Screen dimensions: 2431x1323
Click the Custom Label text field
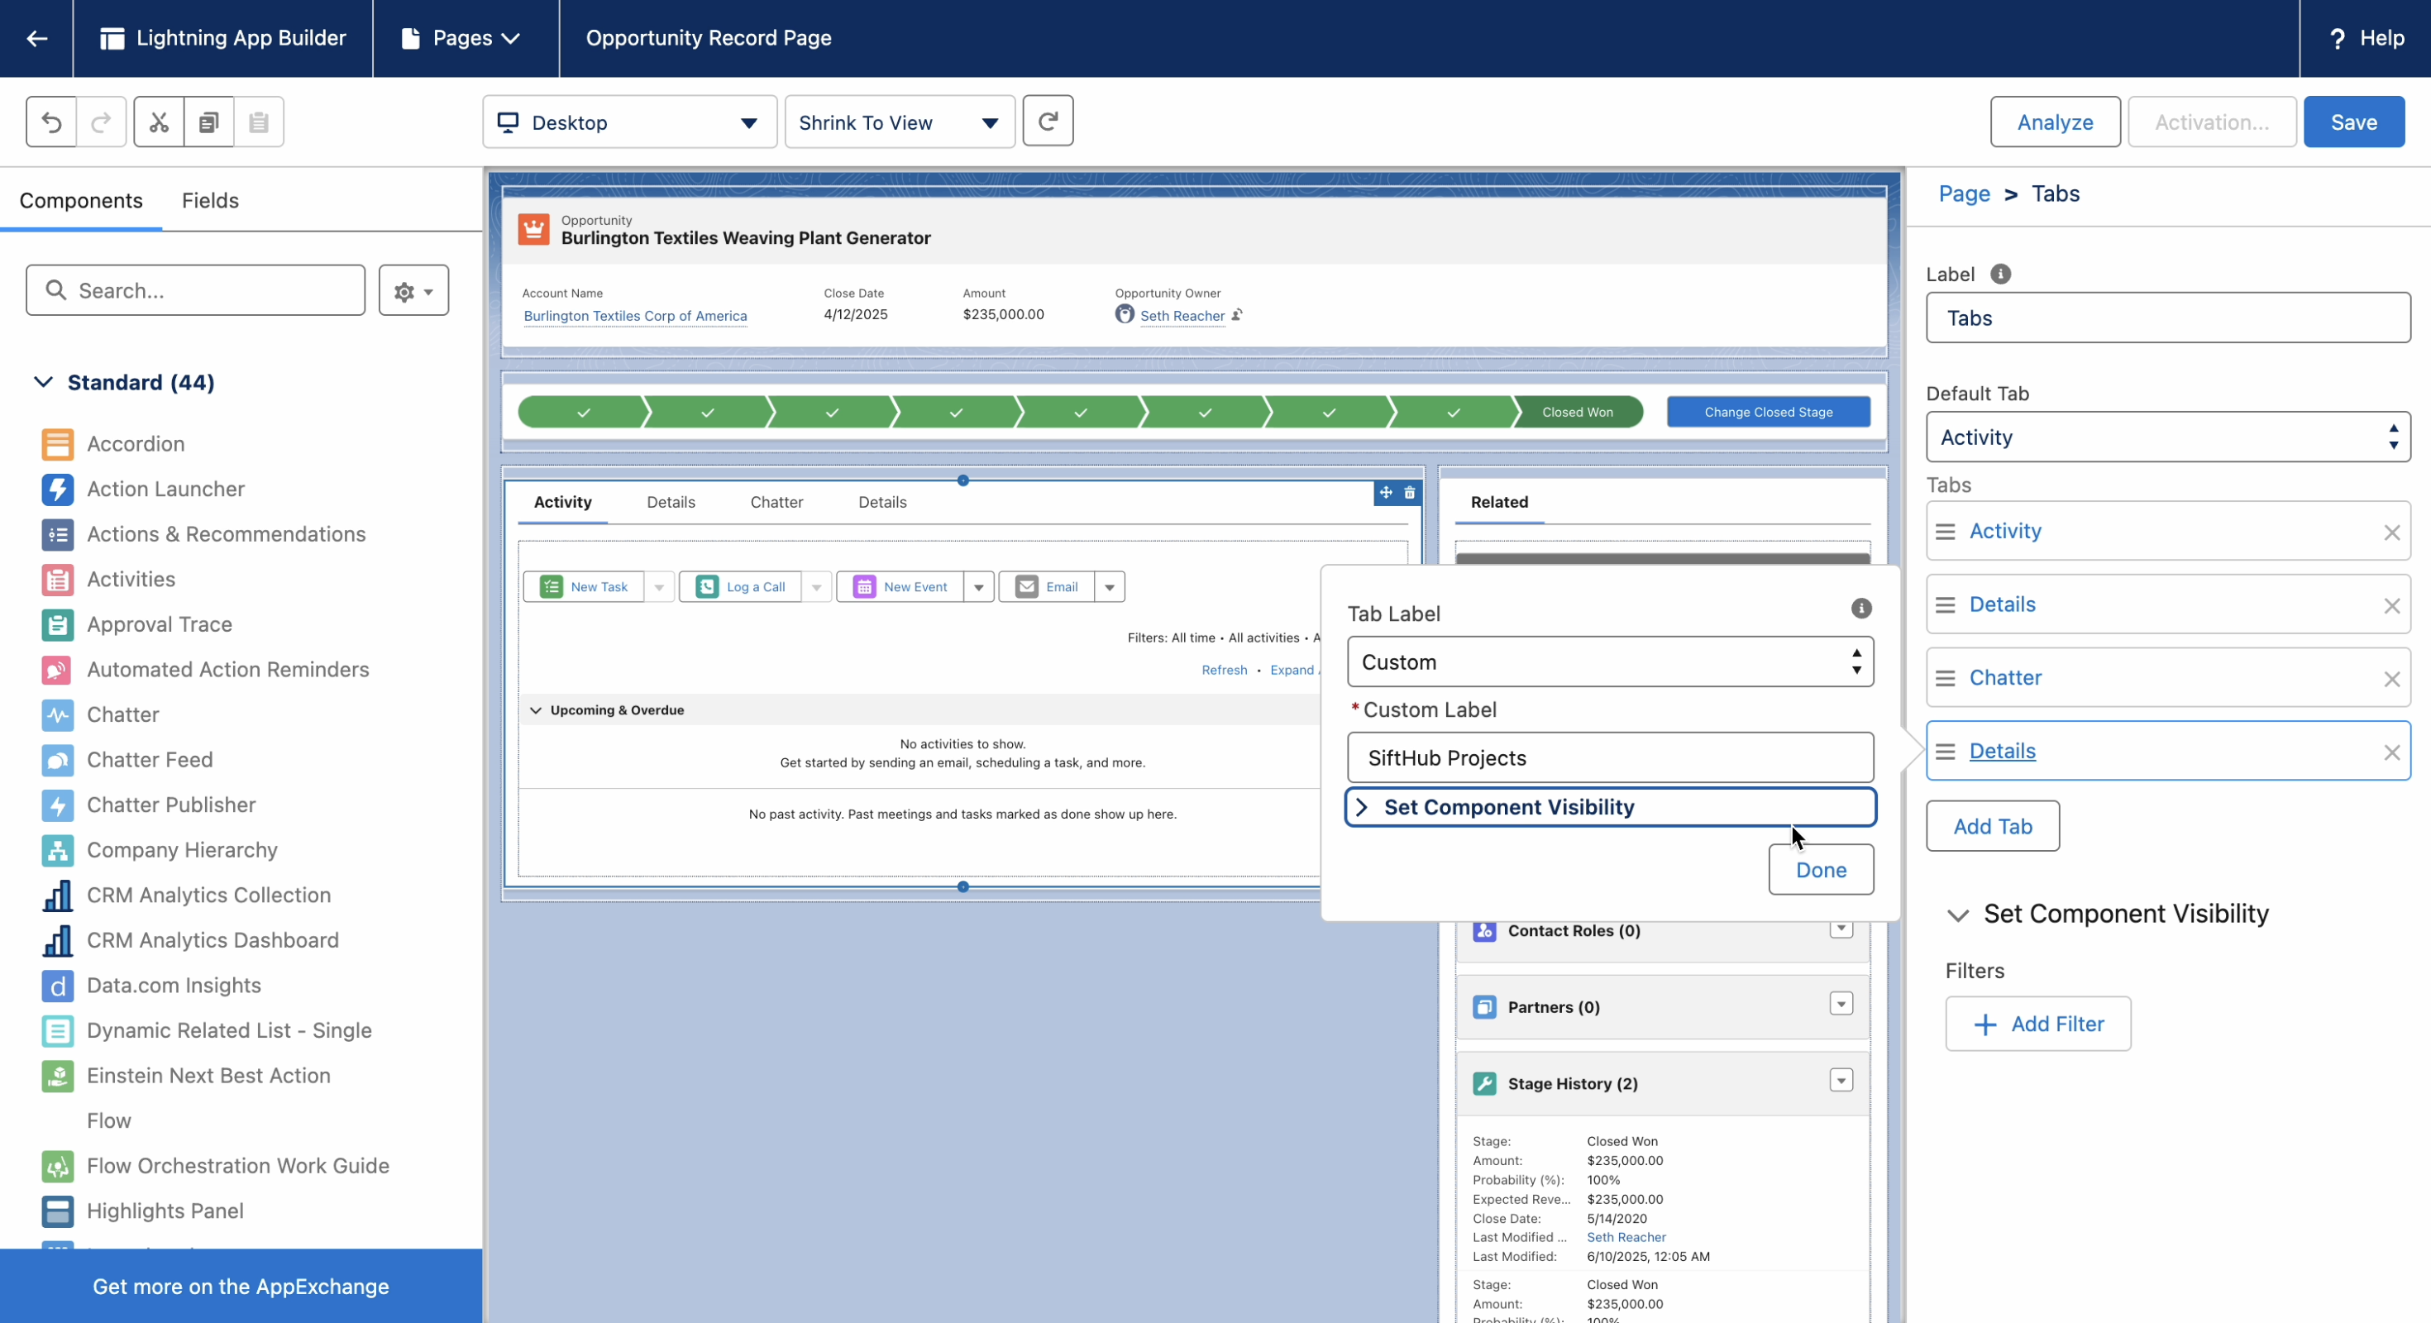(x=1610, y=757)
